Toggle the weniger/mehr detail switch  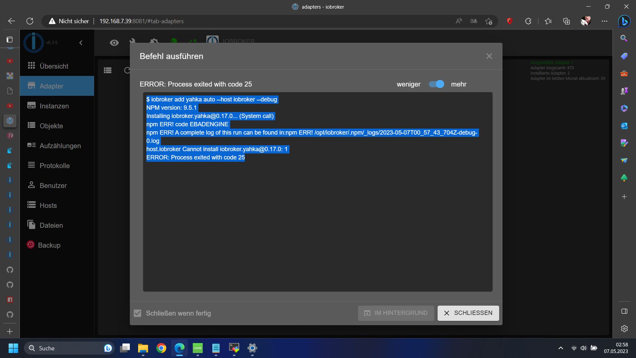pos(436,84)
